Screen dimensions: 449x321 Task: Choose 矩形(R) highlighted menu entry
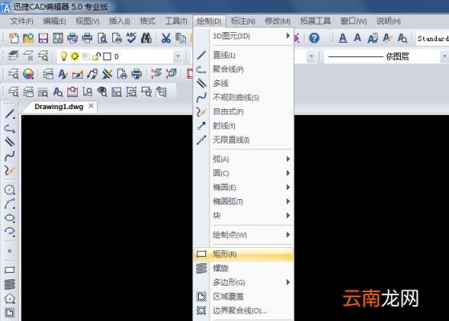click(244, 254)
